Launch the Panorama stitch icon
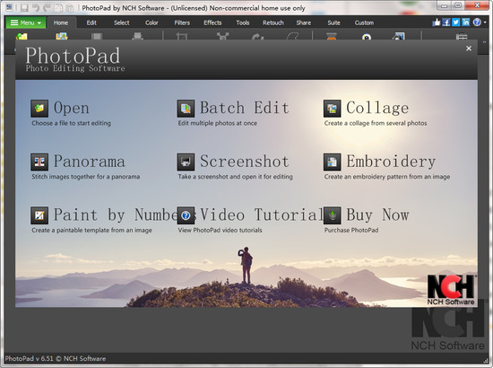Screen dimensions: 493x368 point(39,162)
